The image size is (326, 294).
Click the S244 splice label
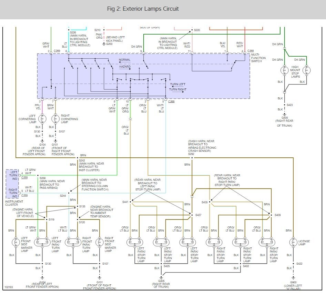point(63,196)
